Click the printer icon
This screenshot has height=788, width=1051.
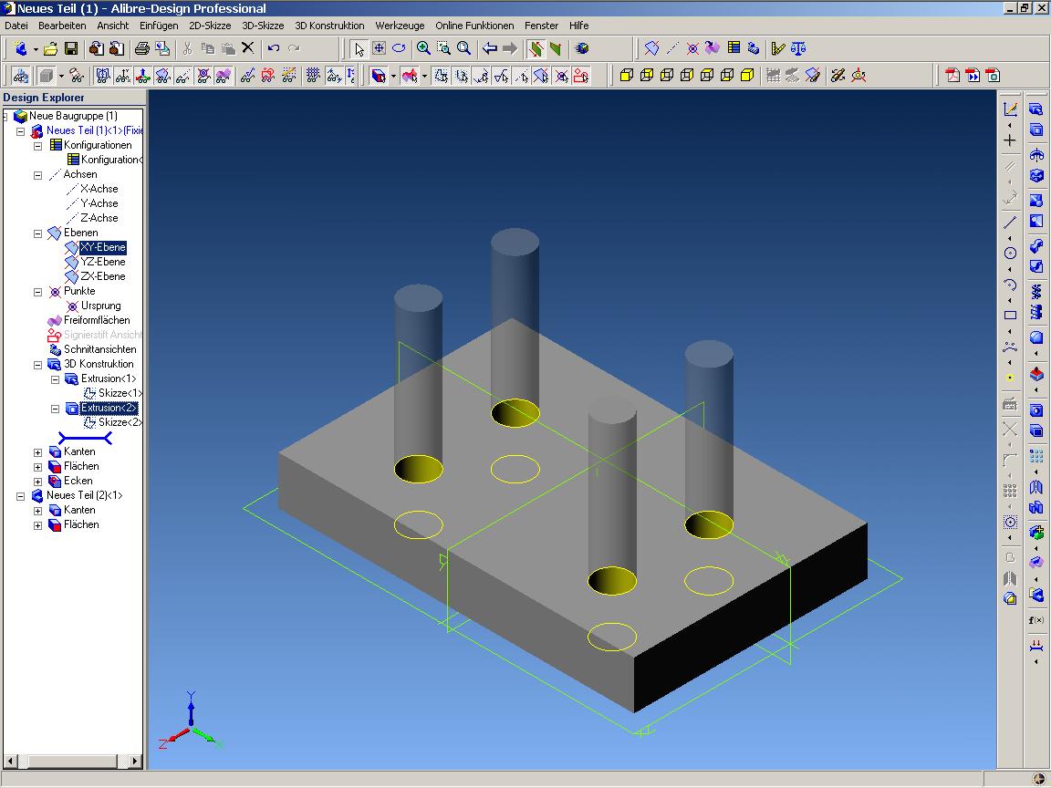142,48
